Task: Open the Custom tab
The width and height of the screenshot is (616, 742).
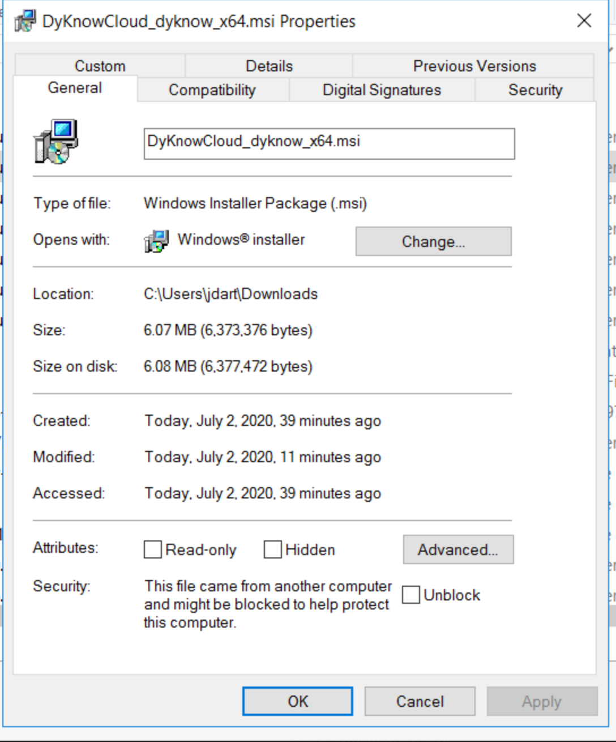Action: point(99,66)
